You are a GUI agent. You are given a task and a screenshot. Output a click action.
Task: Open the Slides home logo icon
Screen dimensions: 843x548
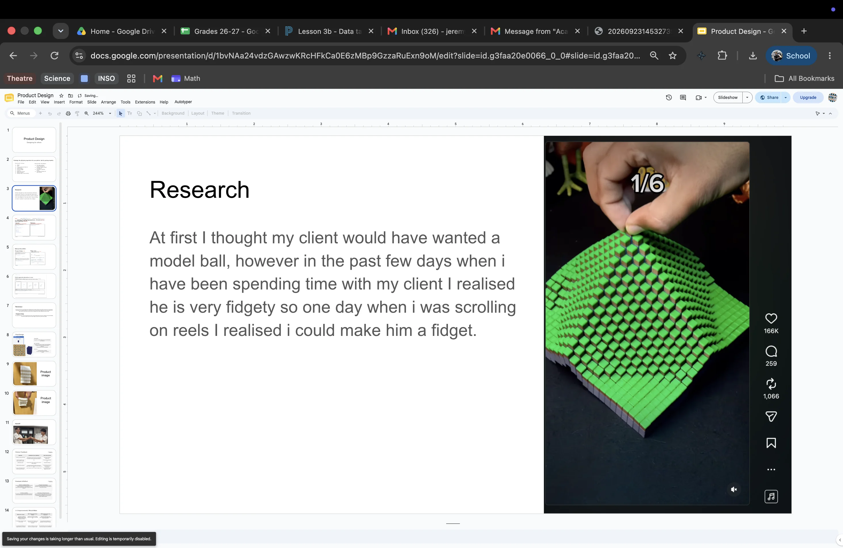click(9, 98)
